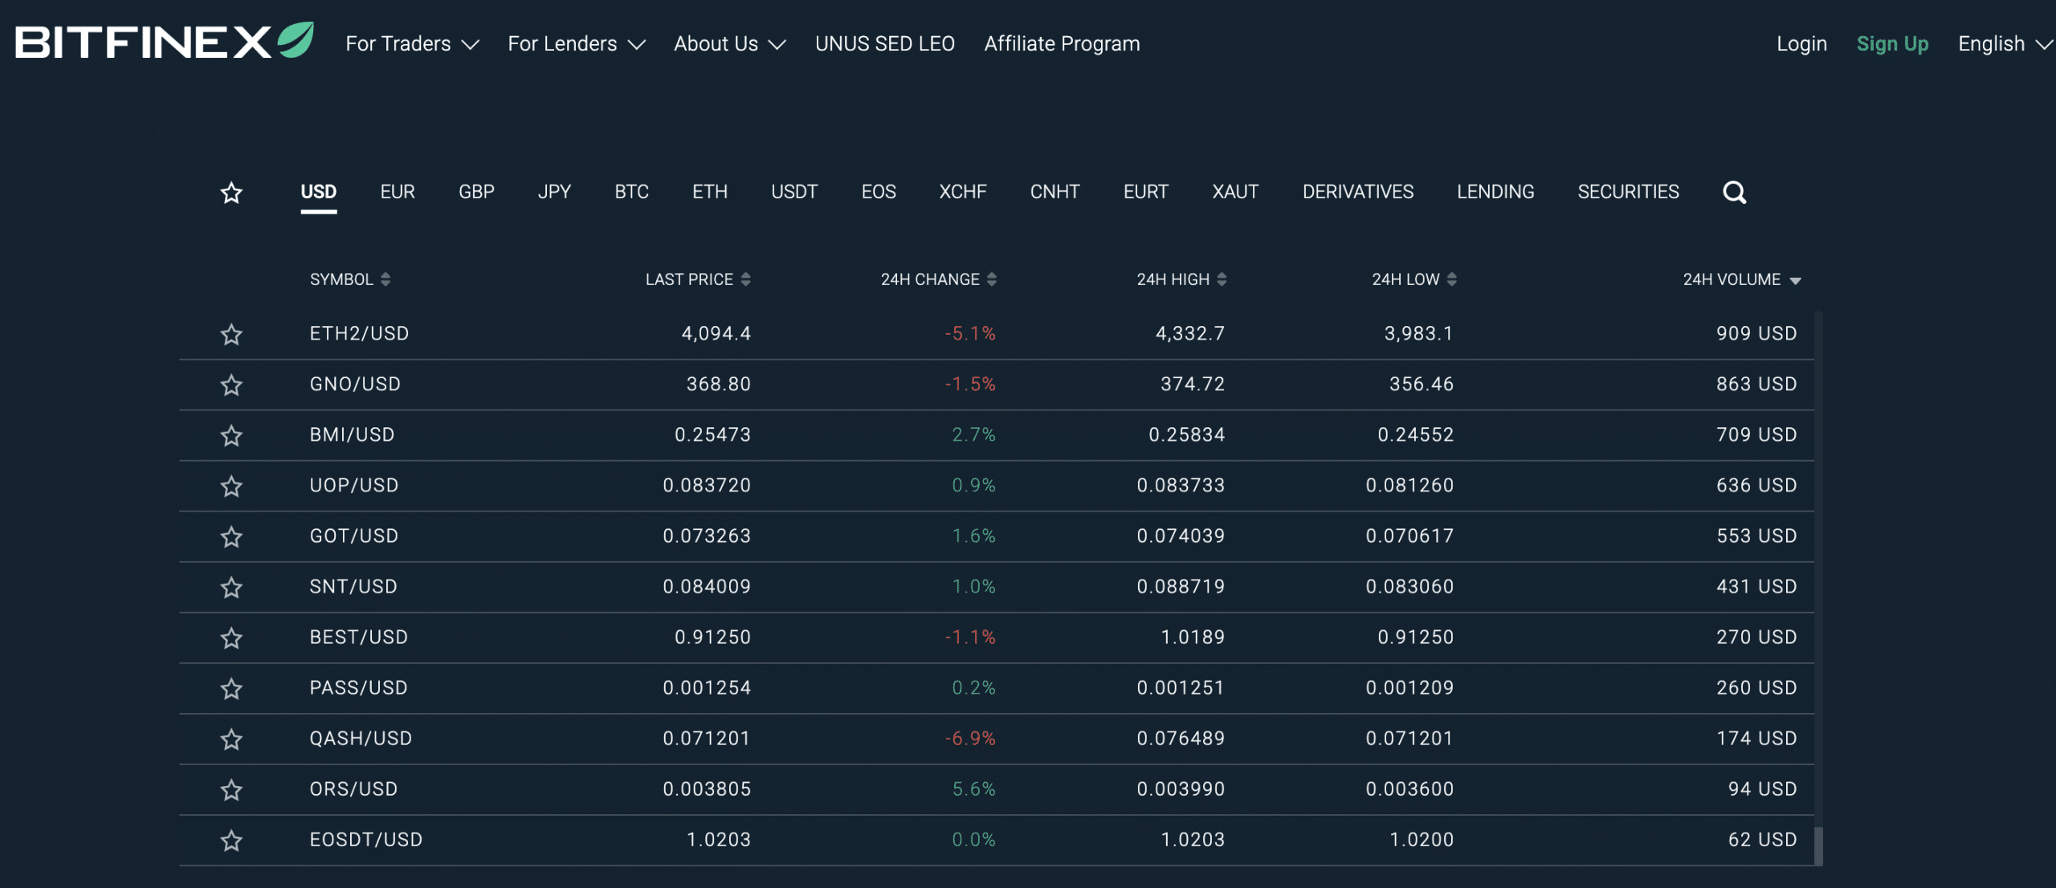Image resolution: width=2056 pixels, height=888 pixels.
Task: Switch to the JPY tab
Action: click(x=554, y=192)
